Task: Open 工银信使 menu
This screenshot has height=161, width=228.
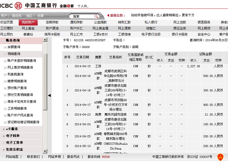Action: coord(124,34)
